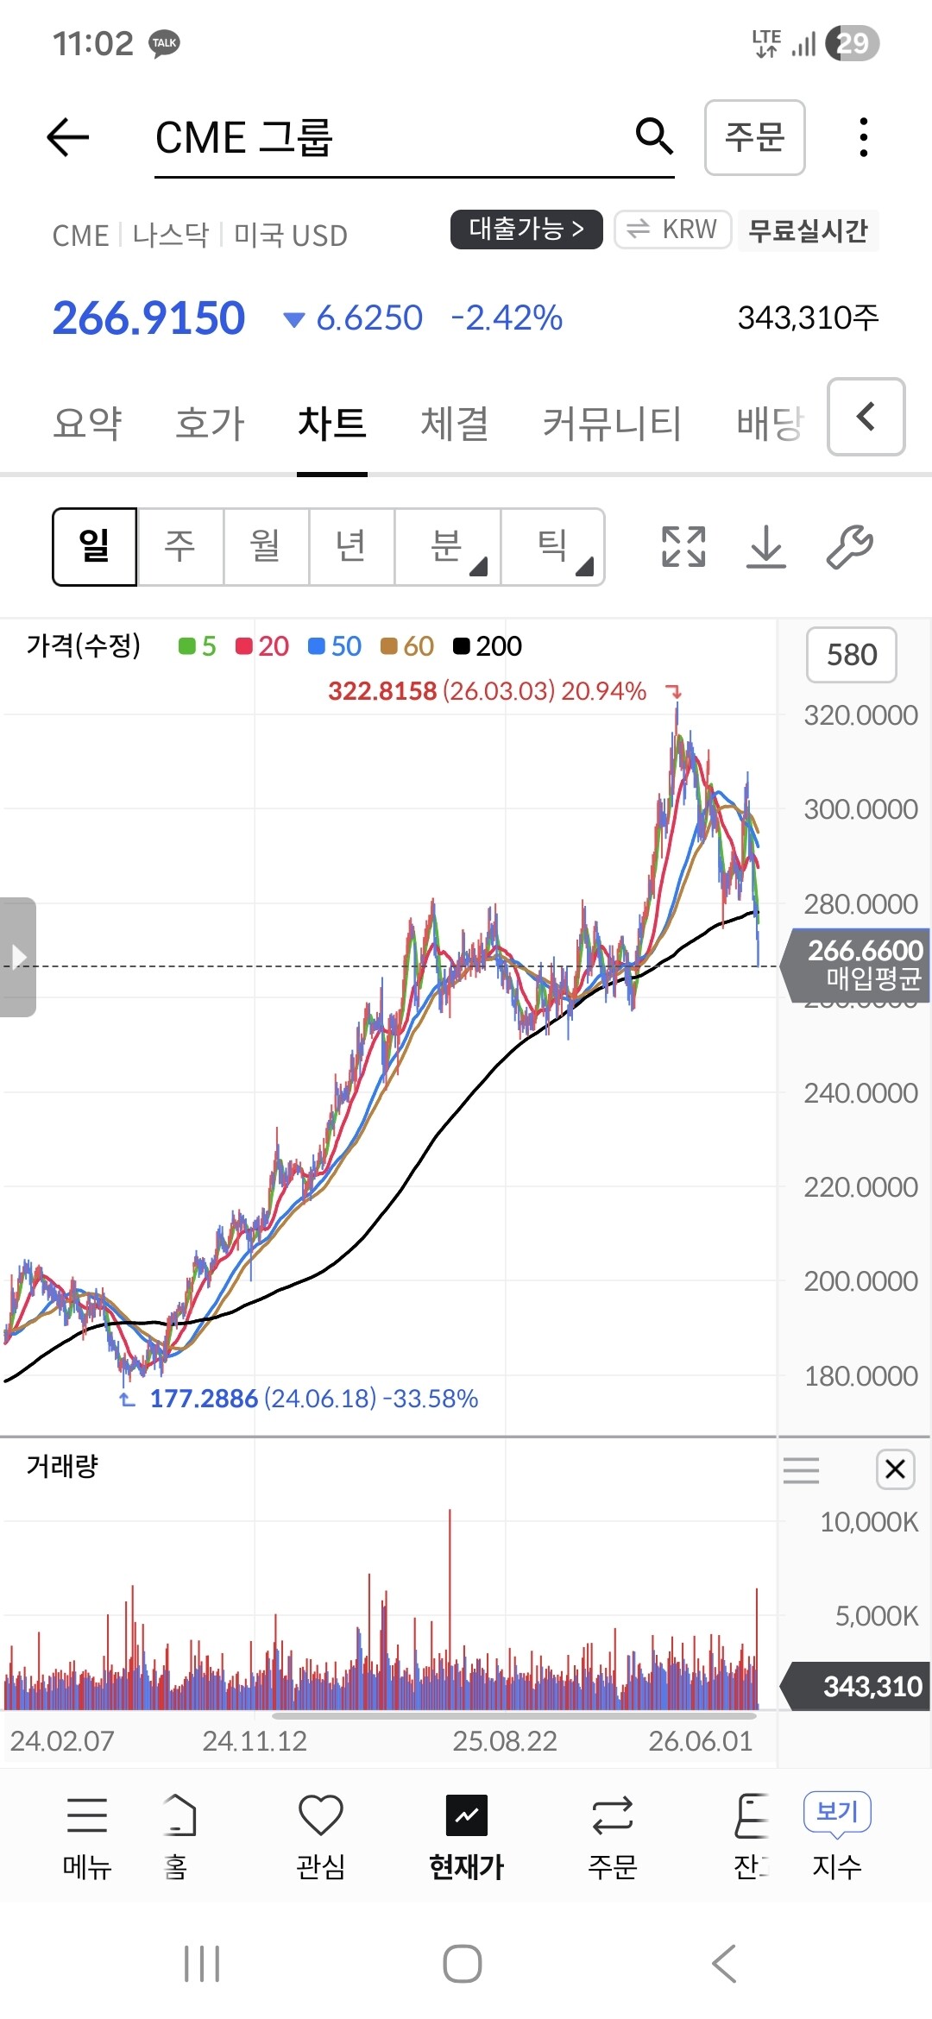Viewport: 932px width, 2019px height.
Task: Open the 분 minute interval dropdown
Action: [447, 547]
